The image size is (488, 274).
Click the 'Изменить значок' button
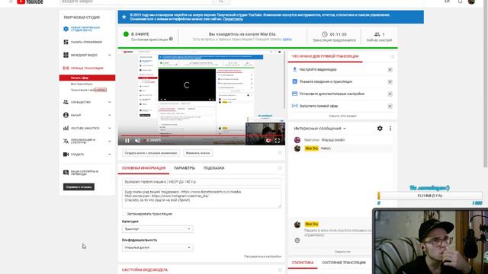tap(198, 153)
